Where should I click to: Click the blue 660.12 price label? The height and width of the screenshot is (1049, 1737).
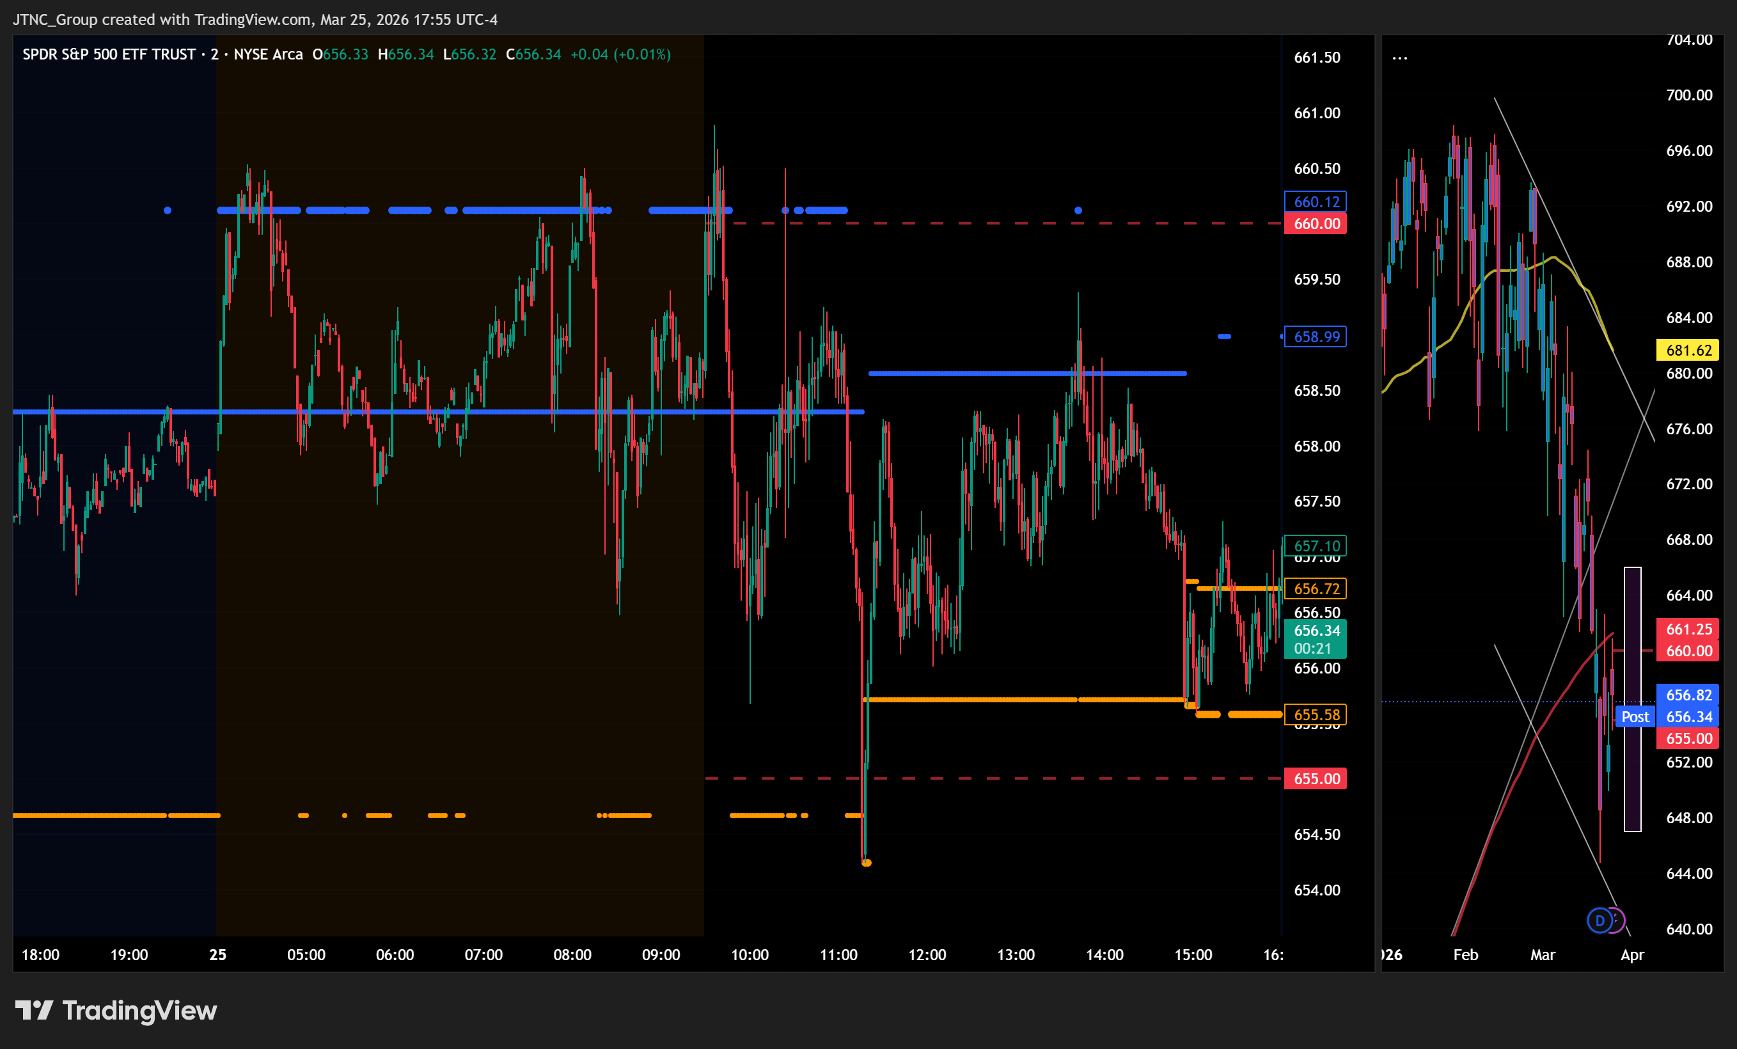pos(1316,201)
